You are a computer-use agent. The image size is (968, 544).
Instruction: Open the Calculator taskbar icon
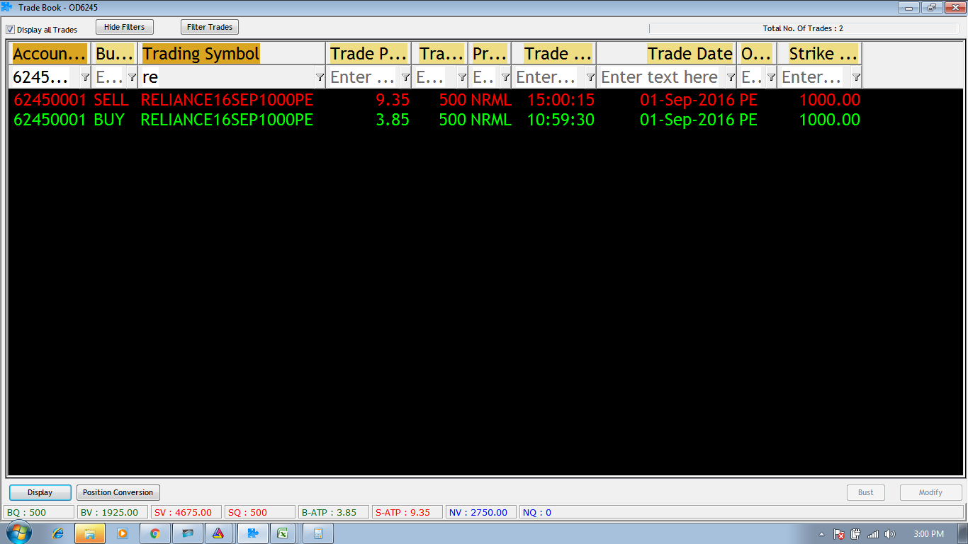(318, 533)
